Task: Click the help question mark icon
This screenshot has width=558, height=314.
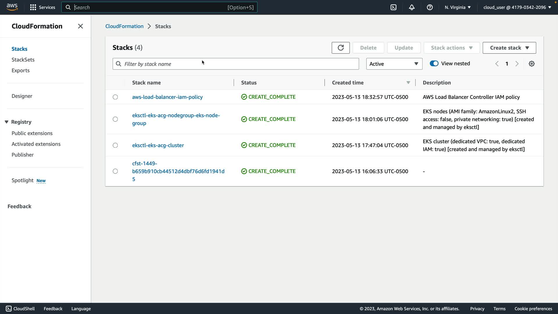Action: pos(430,7)
